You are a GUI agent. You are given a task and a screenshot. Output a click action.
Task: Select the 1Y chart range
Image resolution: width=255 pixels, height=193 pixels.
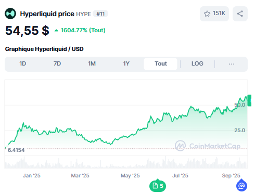[126, 64]
